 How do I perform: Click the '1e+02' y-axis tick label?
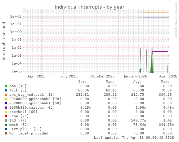(16, 16)
